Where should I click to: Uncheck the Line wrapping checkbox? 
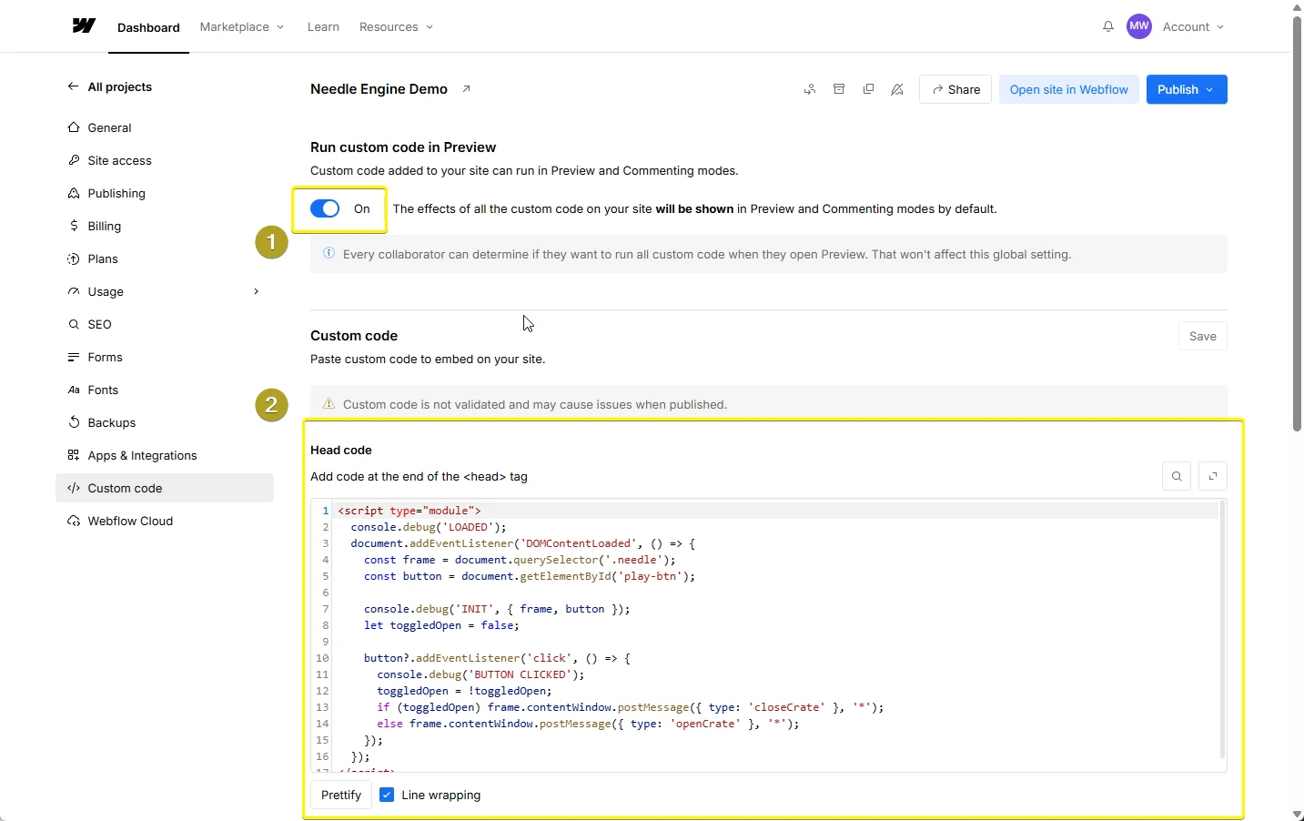[x=387, y=795]
